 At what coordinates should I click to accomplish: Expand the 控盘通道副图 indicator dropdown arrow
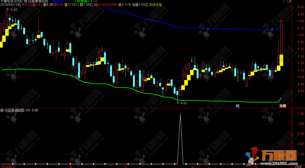point(2,110)
